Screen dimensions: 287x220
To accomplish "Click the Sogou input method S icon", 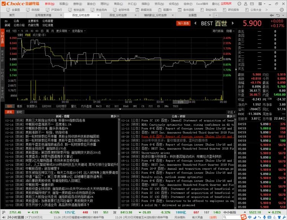I will [244, 217].
